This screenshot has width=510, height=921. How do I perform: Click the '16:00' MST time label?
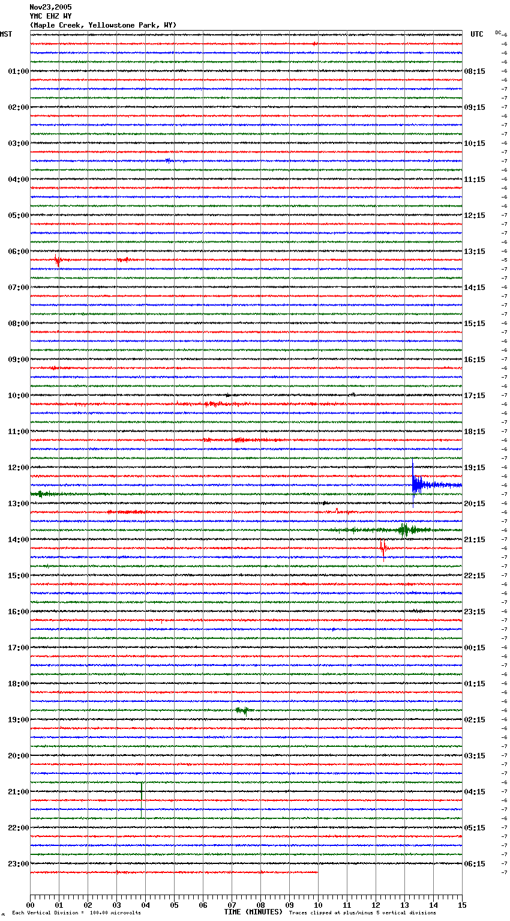click(19, 612)
